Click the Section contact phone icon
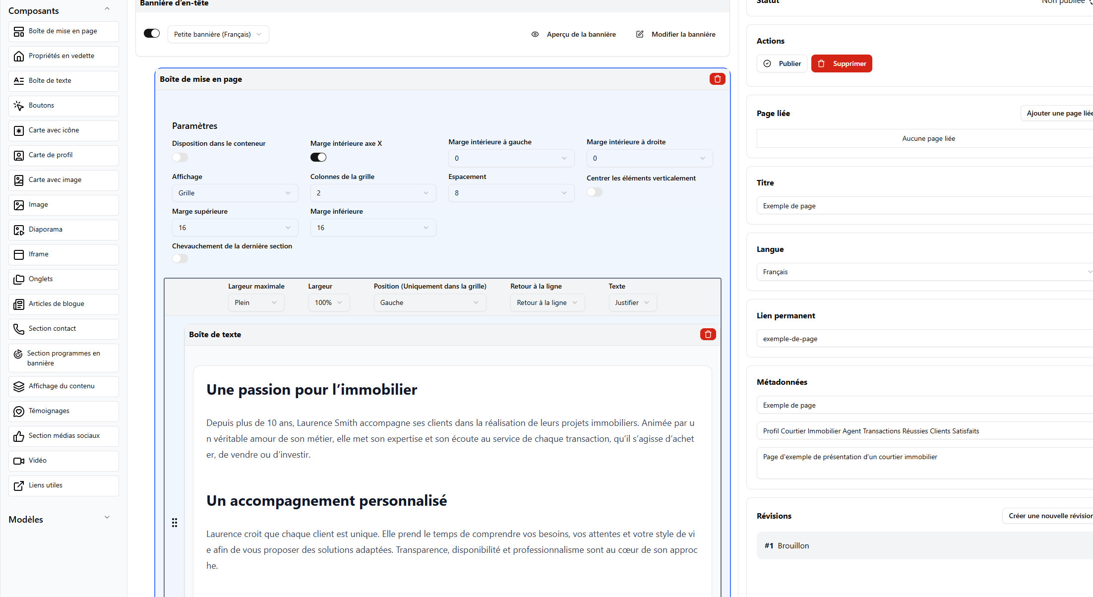Viewport: 1093px width, 597px height. (19, 329)
